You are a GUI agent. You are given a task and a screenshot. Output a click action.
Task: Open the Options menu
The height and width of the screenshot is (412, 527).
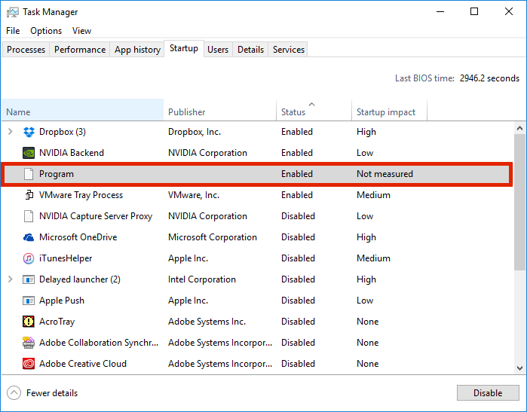[x=46, y=31]
